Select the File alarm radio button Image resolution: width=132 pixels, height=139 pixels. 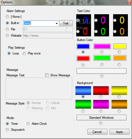pyautogui.click(x=7, y=29)
